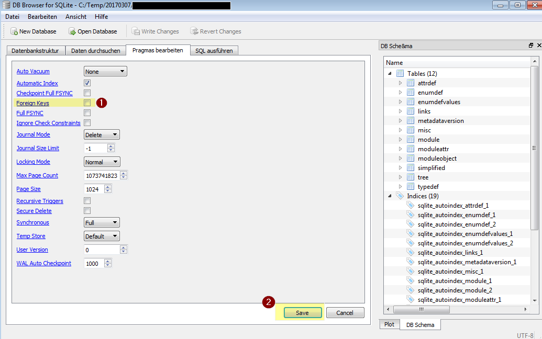The height and width of the screenshot is (339, 542).
Task: Click the New Database toolbar icon
Action: pyautogui.click(x=14, y=31)
